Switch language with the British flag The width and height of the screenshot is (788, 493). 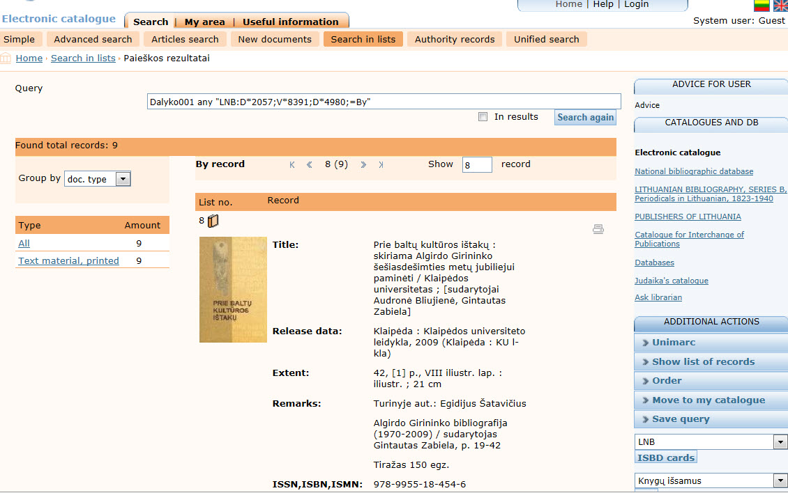780,6
